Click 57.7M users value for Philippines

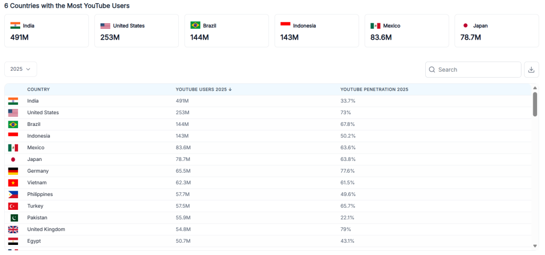coord(183,194)
